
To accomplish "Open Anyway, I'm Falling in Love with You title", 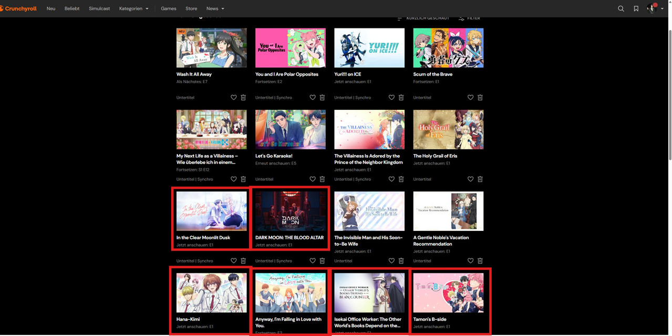I will point(288,322).
